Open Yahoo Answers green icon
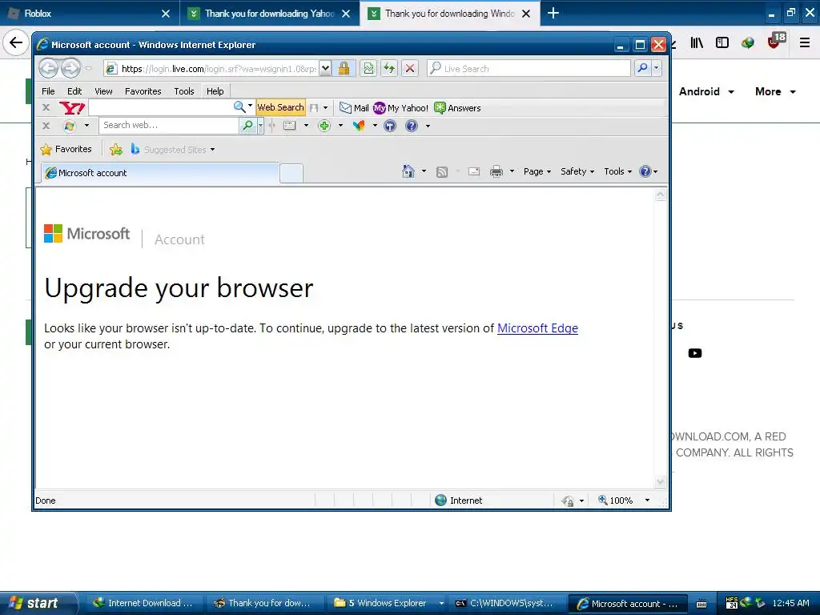 [440, 108]
